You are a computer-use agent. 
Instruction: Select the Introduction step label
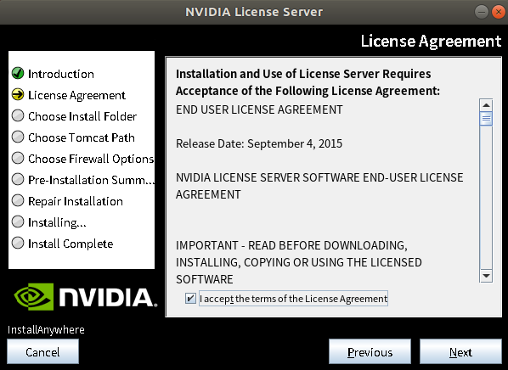pyautogui.click(x=61, y=74)
